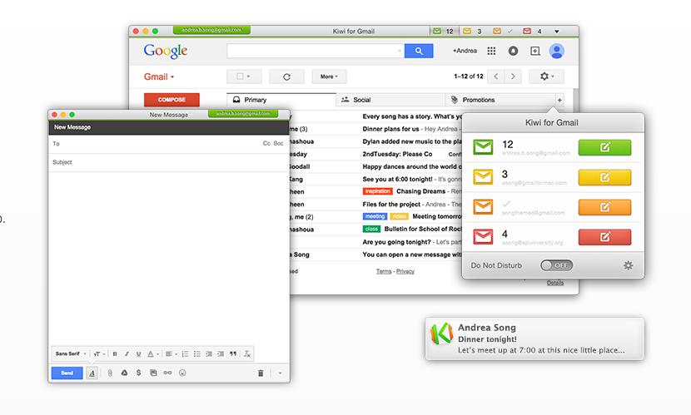Select the green account tab showing 12
The height and width of the screenshot is (415, 691).
(x=444, y=32)
